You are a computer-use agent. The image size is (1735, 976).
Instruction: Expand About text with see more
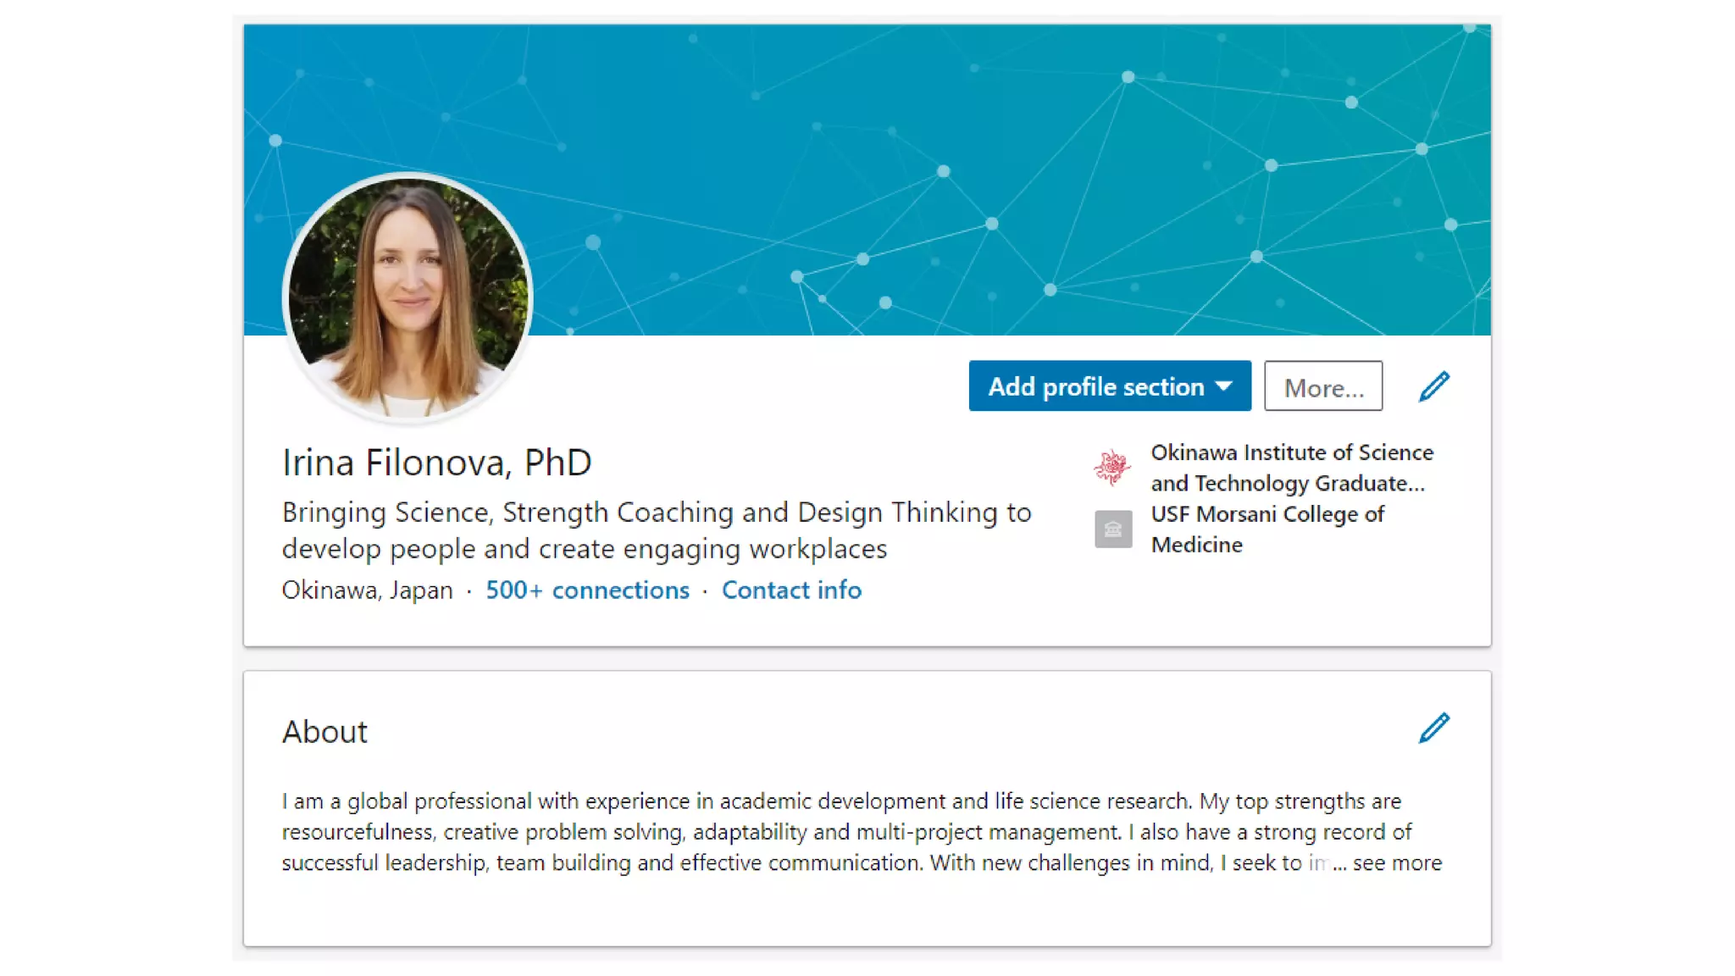(x=1396, y=863)
